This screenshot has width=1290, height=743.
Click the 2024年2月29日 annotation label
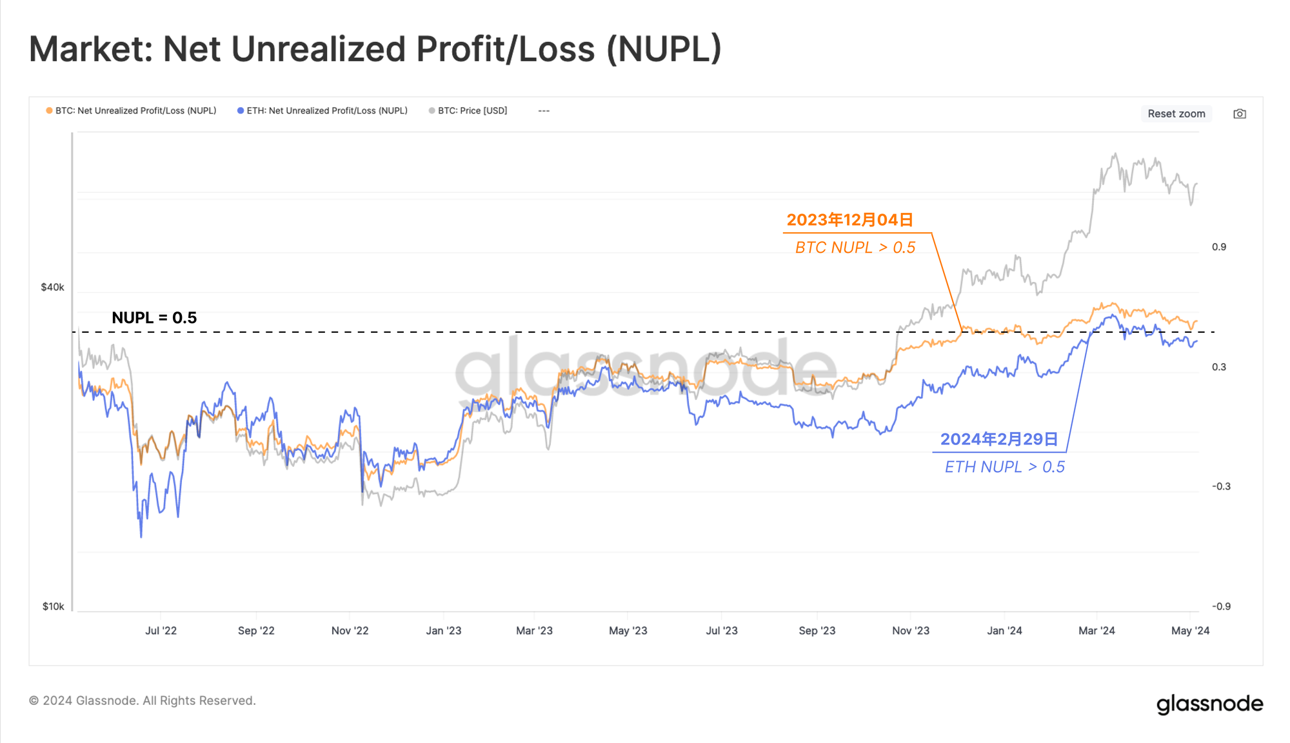point(998,439)
